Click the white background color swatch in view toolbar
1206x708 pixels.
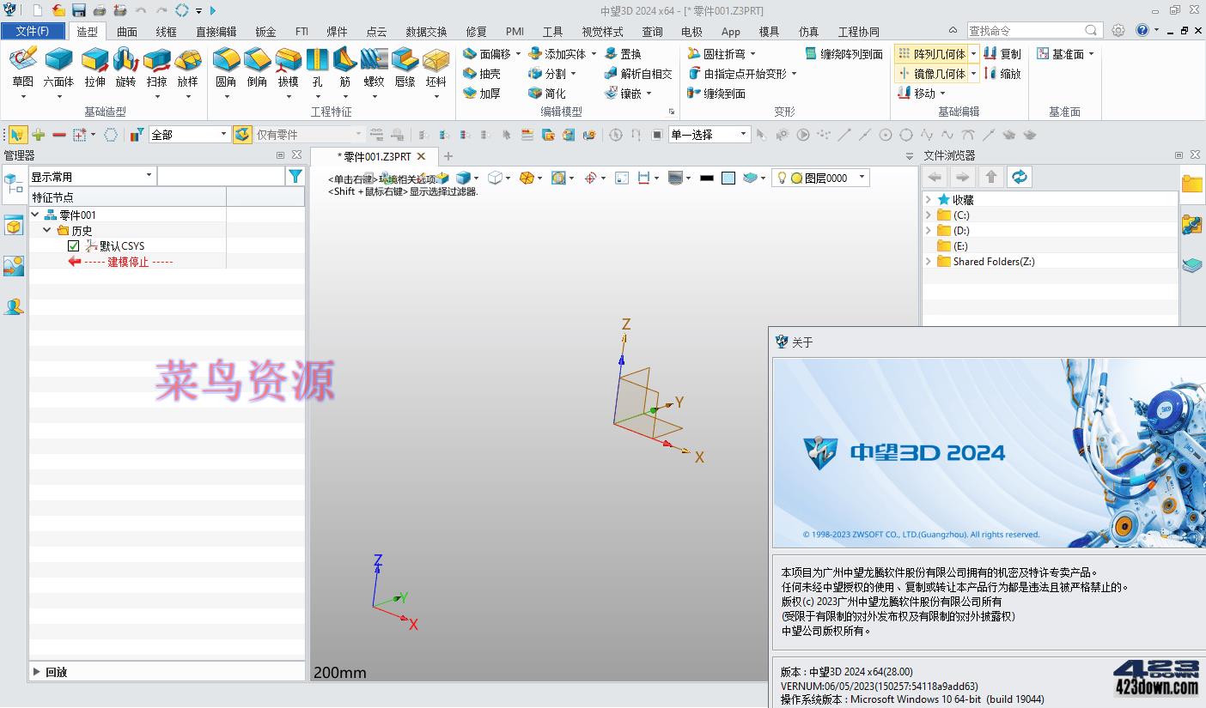(728, 178)
